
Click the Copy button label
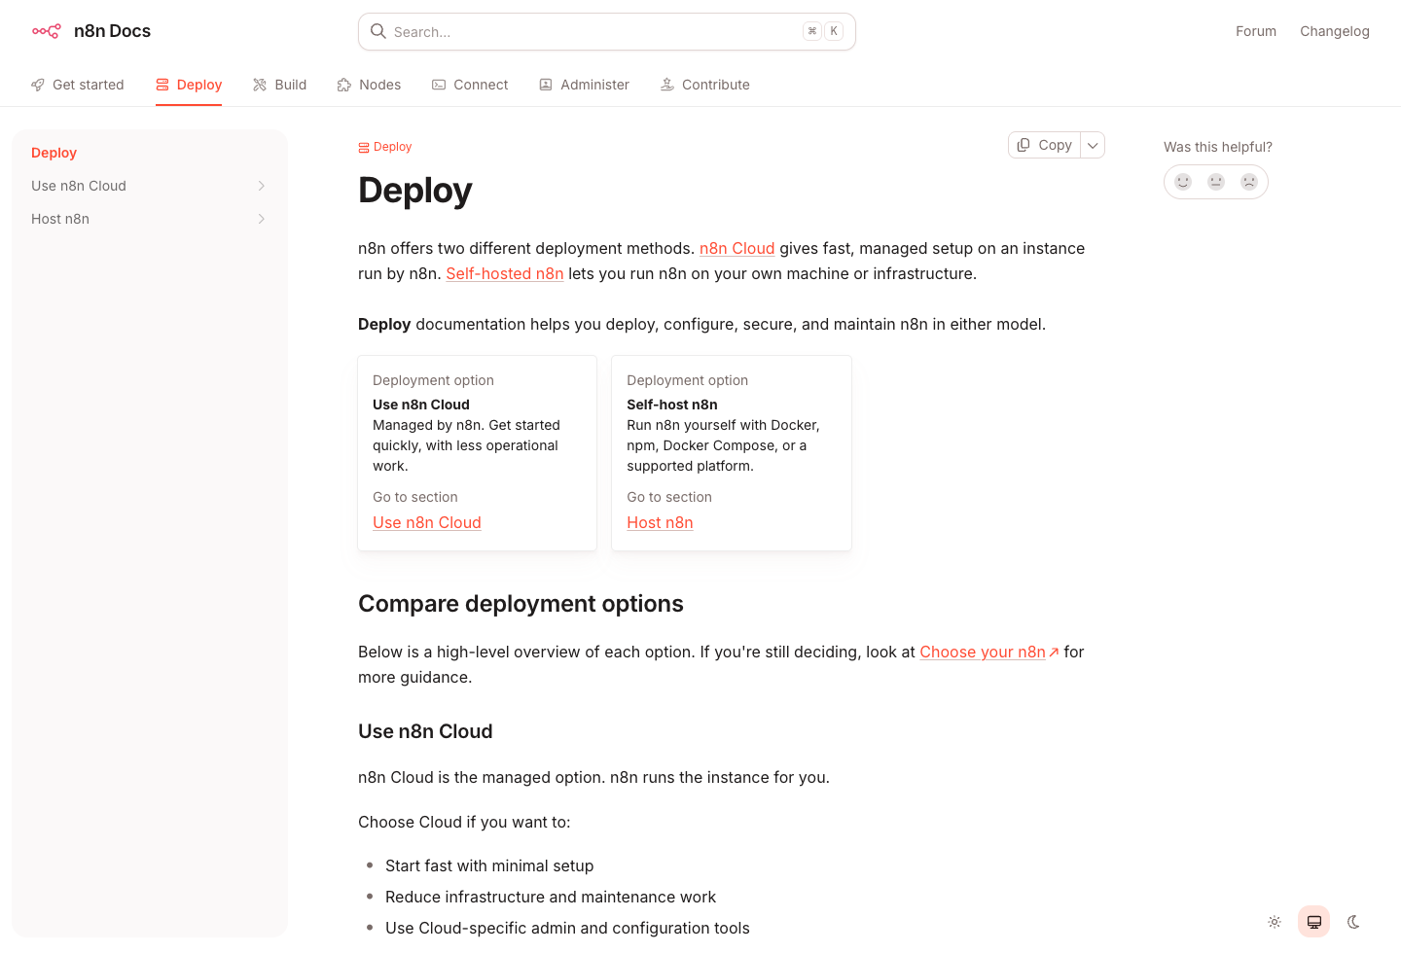pos(1055,145)
